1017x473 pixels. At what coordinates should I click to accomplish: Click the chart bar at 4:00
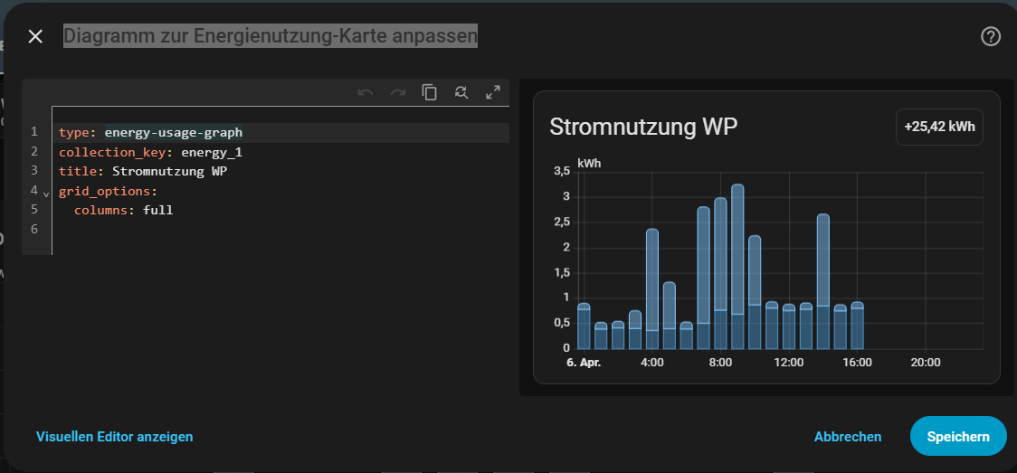(652, 289)
